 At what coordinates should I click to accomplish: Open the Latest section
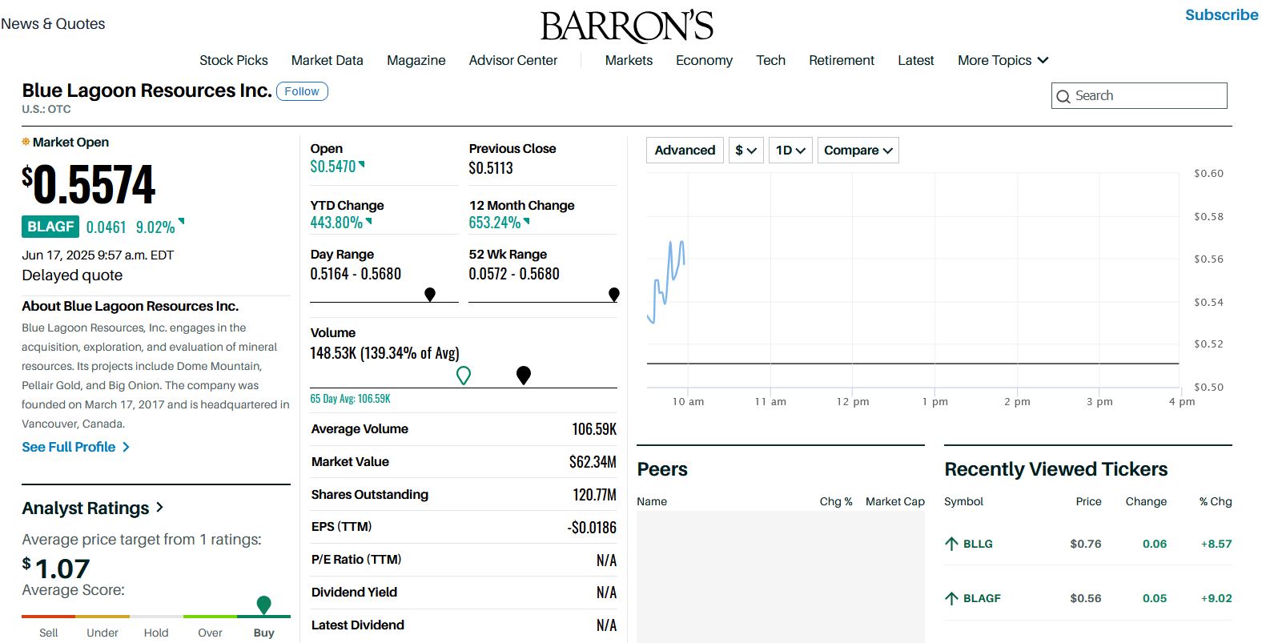[x=915, y=60]
